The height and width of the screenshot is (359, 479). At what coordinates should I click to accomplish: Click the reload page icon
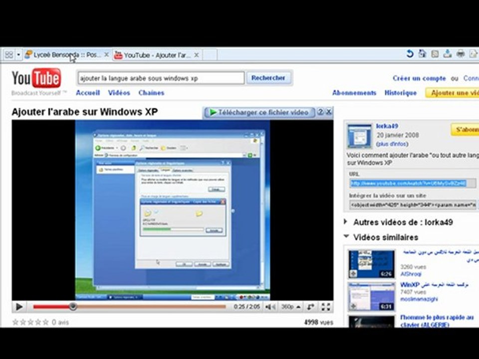point(410,54)
